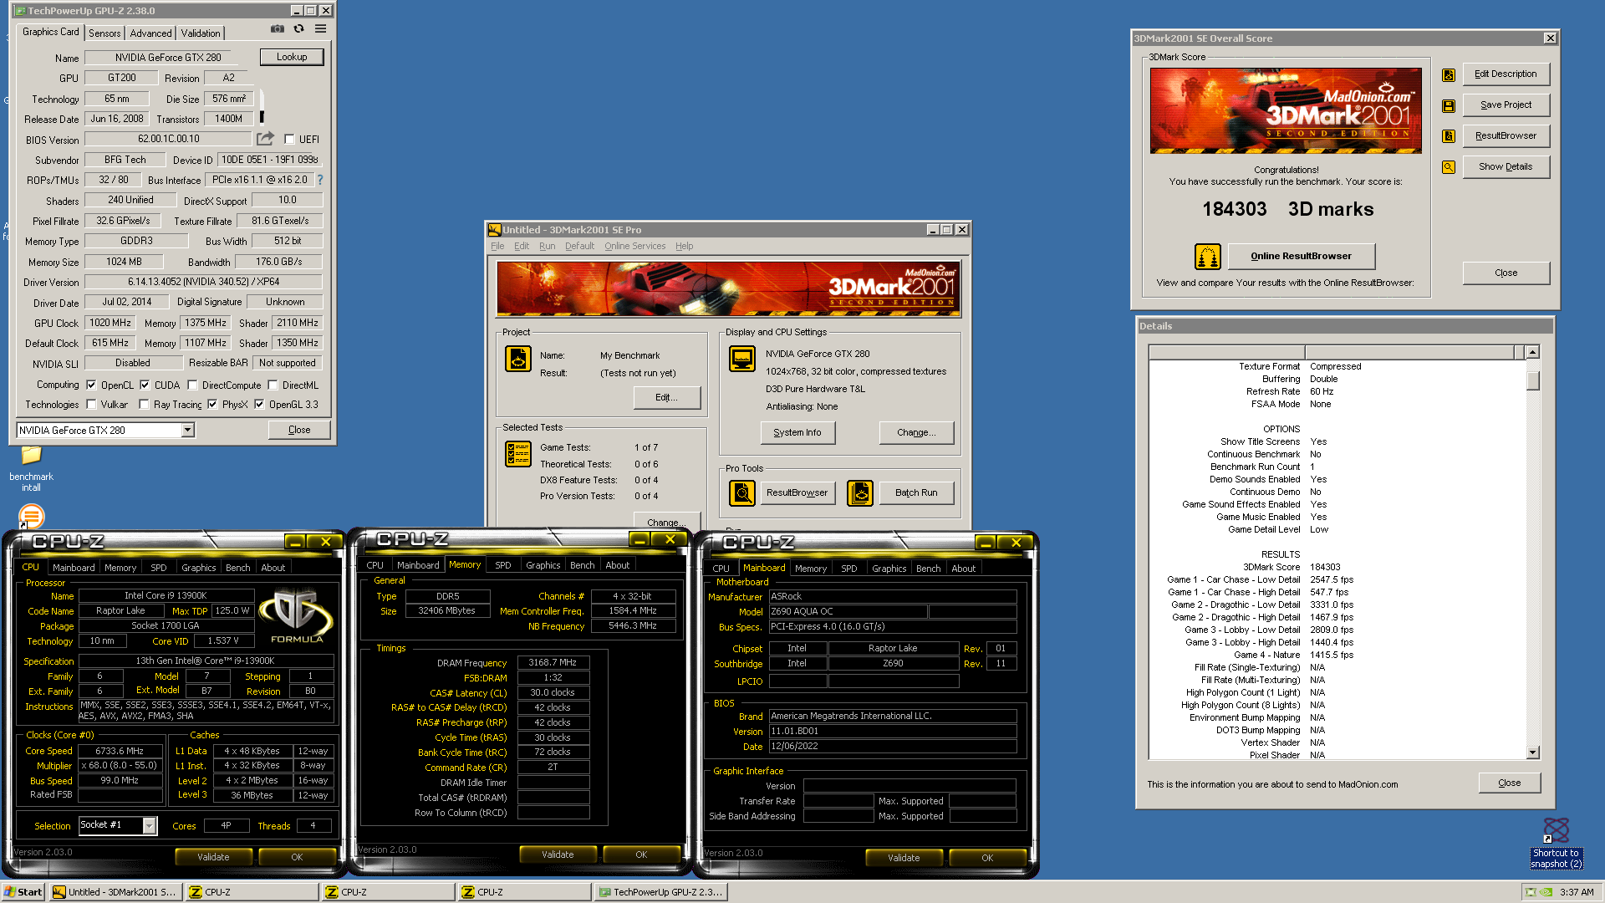Select orange shortcut icon on desktop
This screenshot has height=903, width=1605.
click(x=31, y=516)
